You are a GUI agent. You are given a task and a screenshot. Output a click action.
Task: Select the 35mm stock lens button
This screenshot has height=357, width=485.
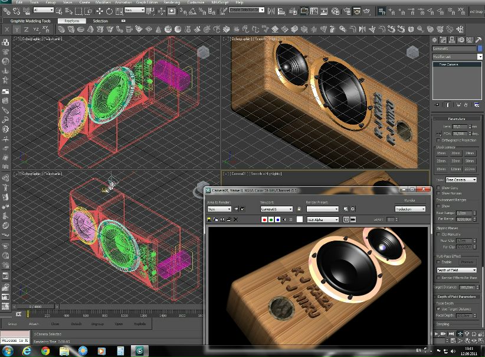click(441, 153)
